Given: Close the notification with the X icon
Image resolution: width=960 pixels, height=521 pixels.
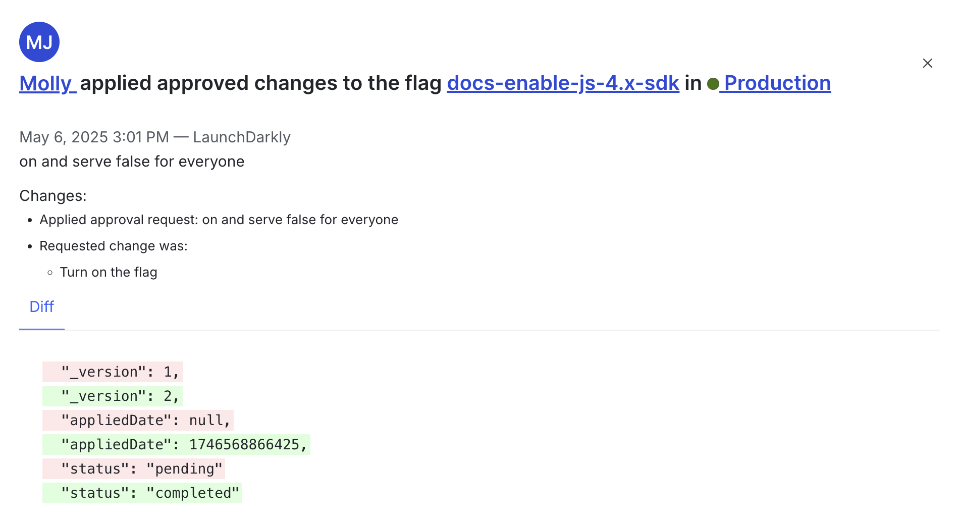Looking at the screenshot, I should tap(928, 63).
